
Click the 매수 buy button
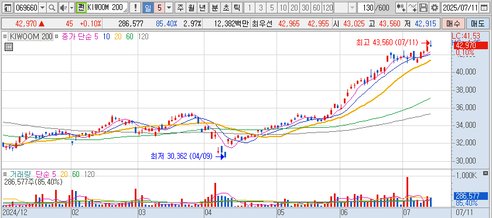coord(453,23)
